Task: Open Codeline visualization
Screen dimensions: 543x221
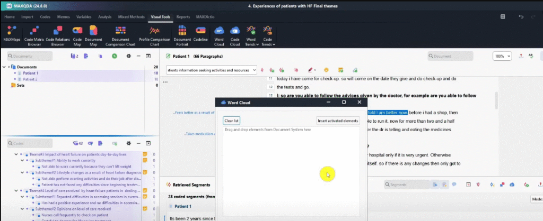Action: pyautogui.click(x=200, y=33)
